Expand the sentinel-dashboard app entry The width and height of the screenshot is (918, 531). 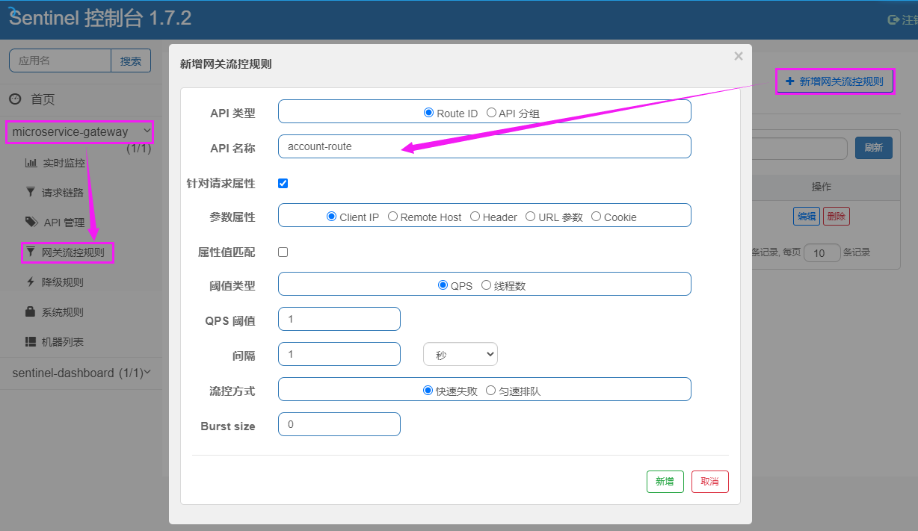click(x=81, y=373)
